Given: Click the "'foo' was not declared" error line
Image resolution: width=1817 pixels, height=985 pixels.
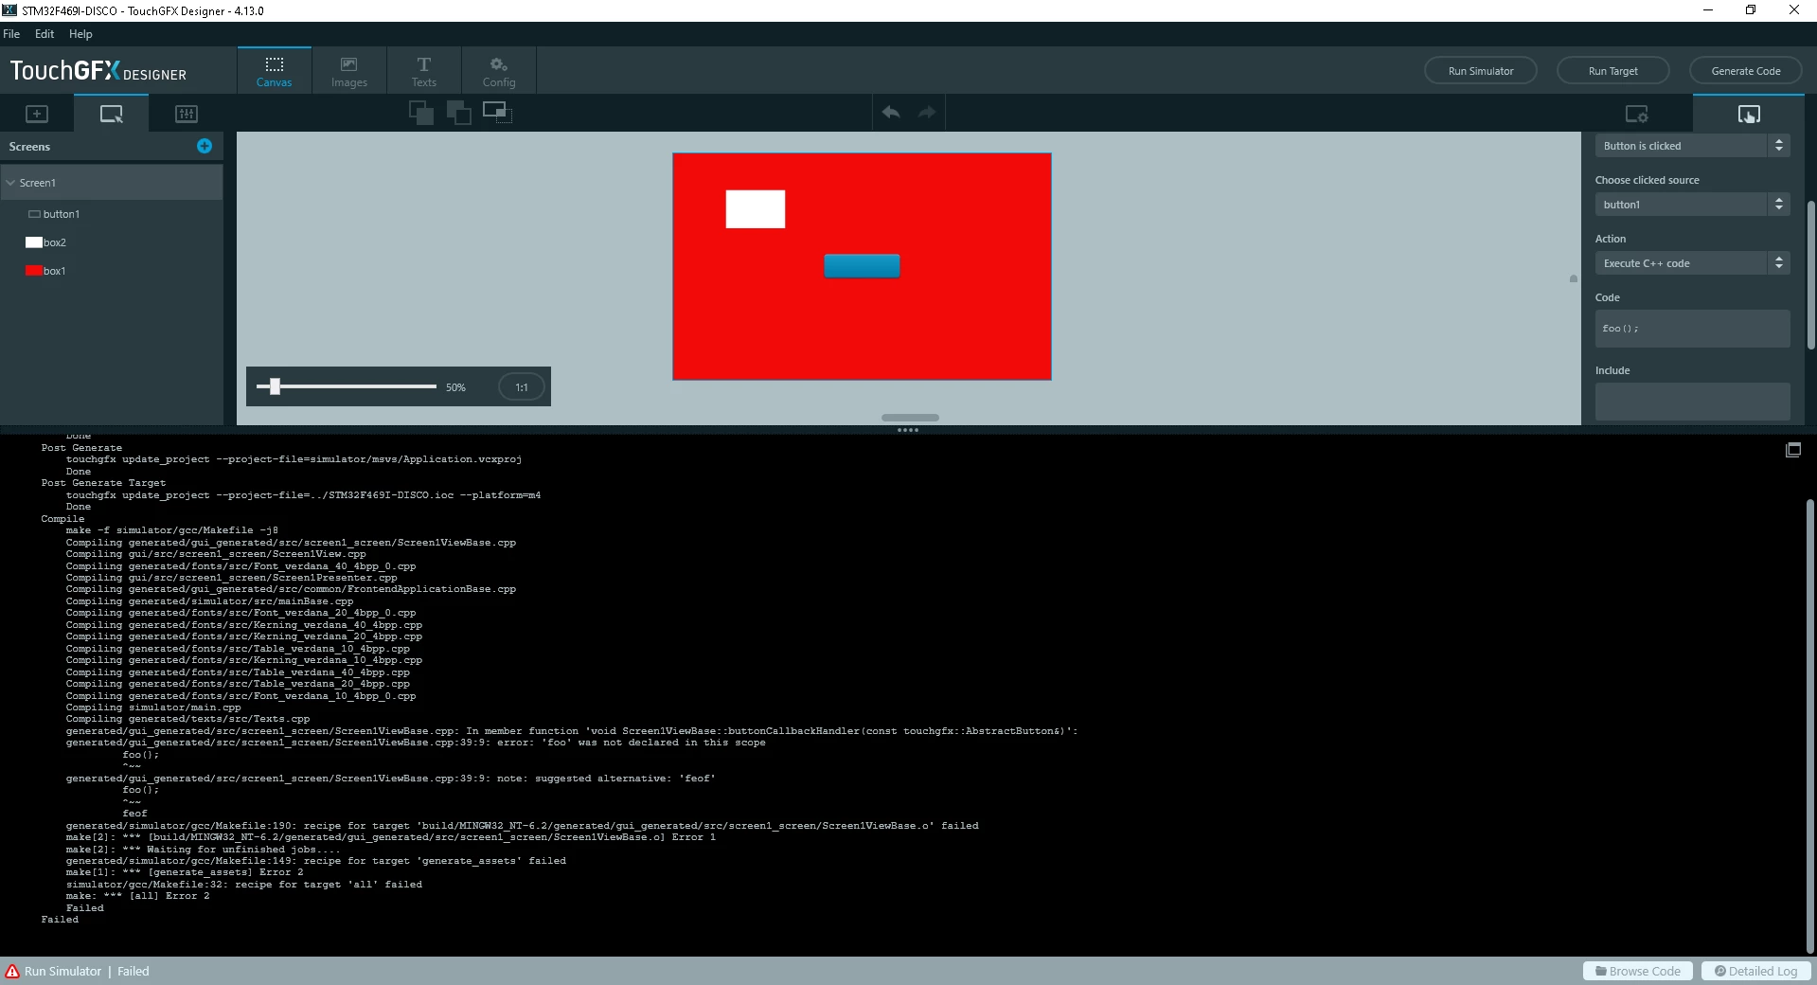Looking at the screenshot, I should (416, 743).
